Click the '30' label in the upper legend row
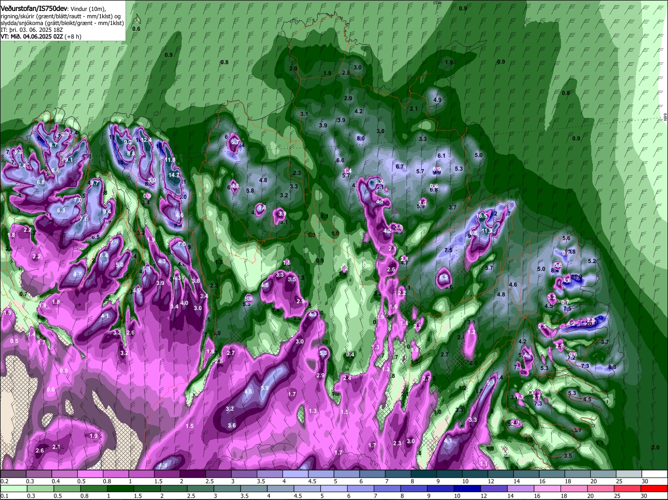Screen dimensions: 668x500 pos(645,481)
